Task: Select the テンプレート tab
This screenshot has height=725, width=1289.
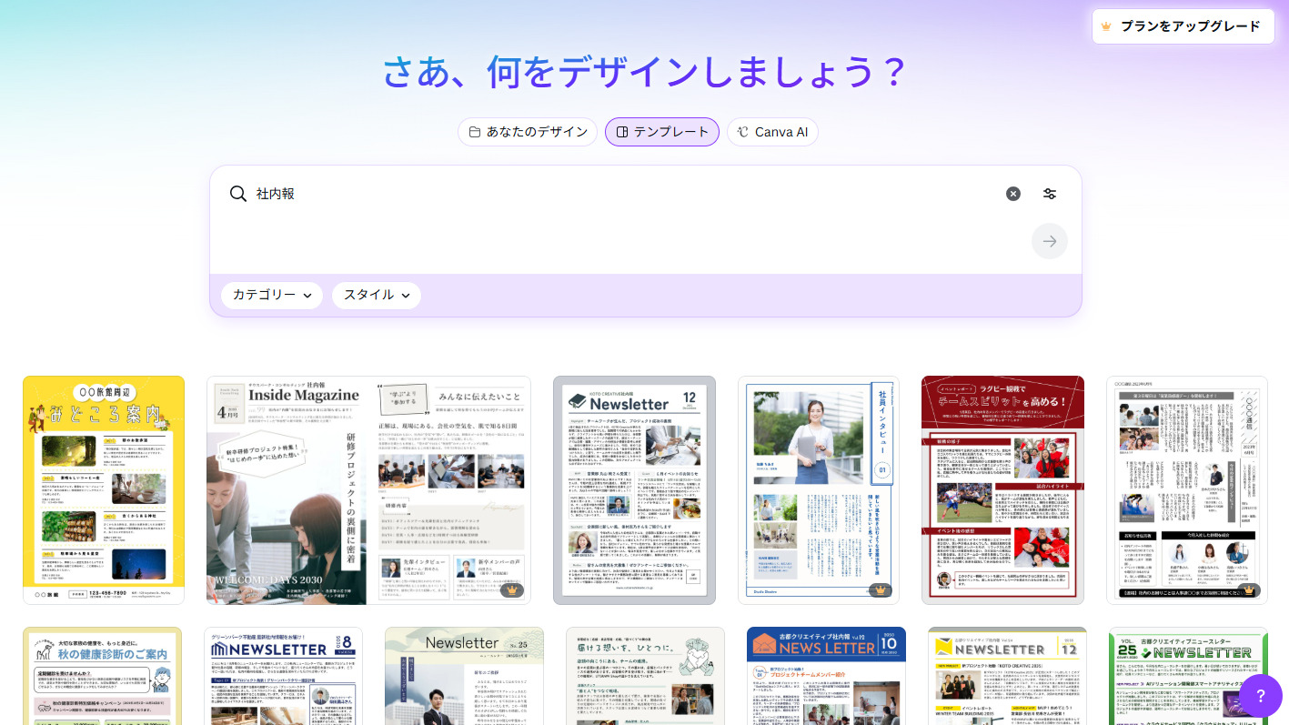Action: [x=662, y=132]
